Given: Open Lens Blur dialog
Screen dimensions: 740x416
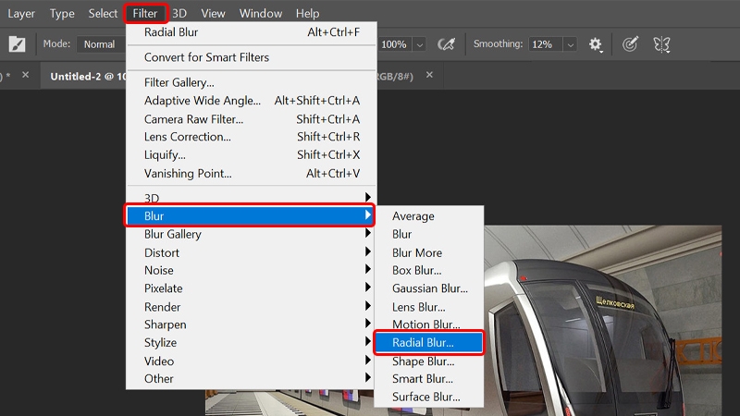Looking at the screenshot, I should pyautogui.click(x=429, y=307).
